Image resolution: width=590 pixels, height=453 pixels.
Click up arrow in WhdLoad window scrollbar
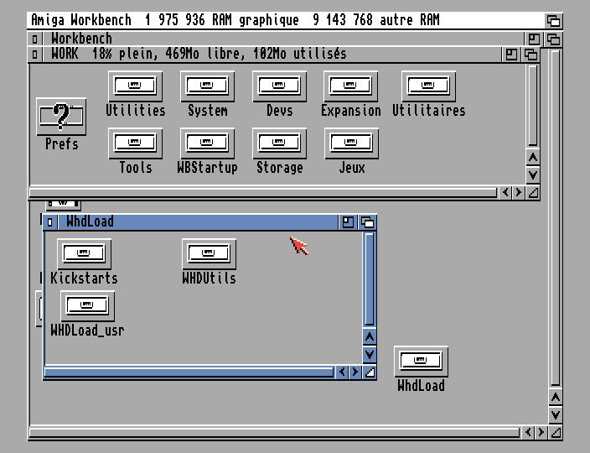pyautogui.click(x=370, y=336)
